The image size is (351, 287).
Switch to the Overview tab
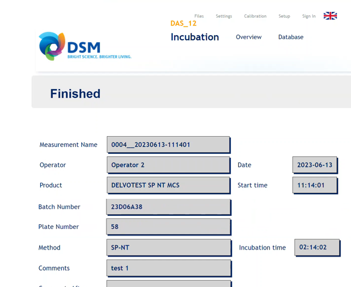249,37
